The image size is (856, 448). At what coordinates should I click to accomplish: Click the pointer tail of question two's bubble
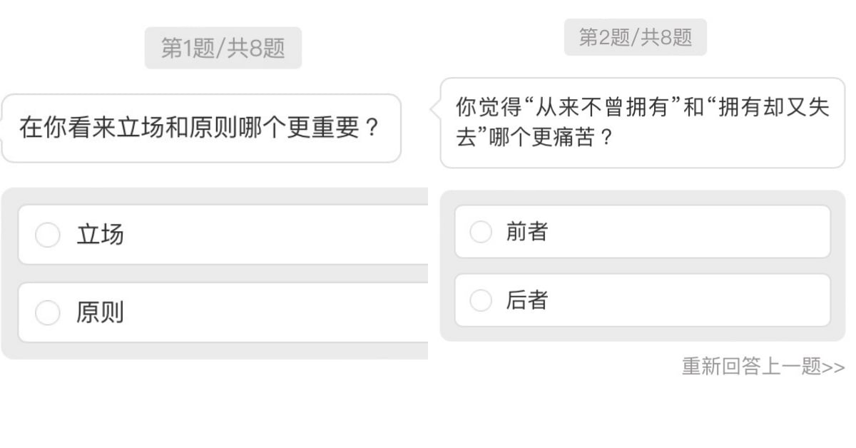pos(435,108)
